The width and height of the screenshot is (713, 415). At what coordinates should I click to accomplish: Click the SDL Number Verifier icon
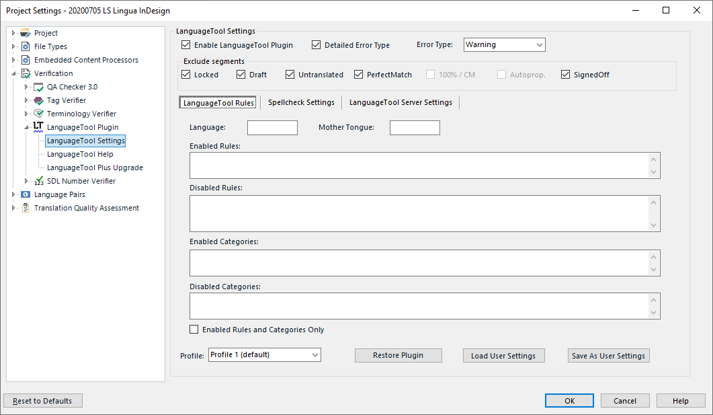tap(39, 181)
